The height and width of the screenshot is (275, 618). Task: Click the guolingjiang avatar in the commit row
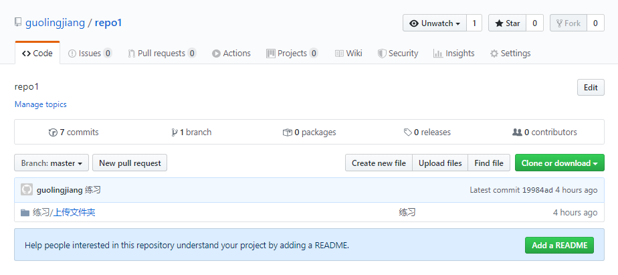26,190
